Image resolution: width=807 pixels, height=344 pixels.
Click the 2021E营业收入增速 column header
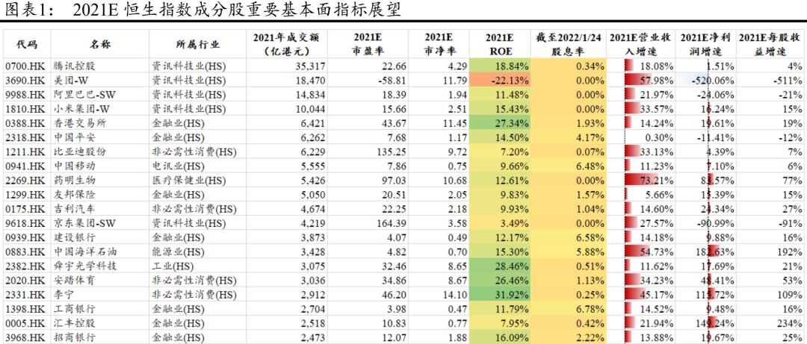click(641, 44)
